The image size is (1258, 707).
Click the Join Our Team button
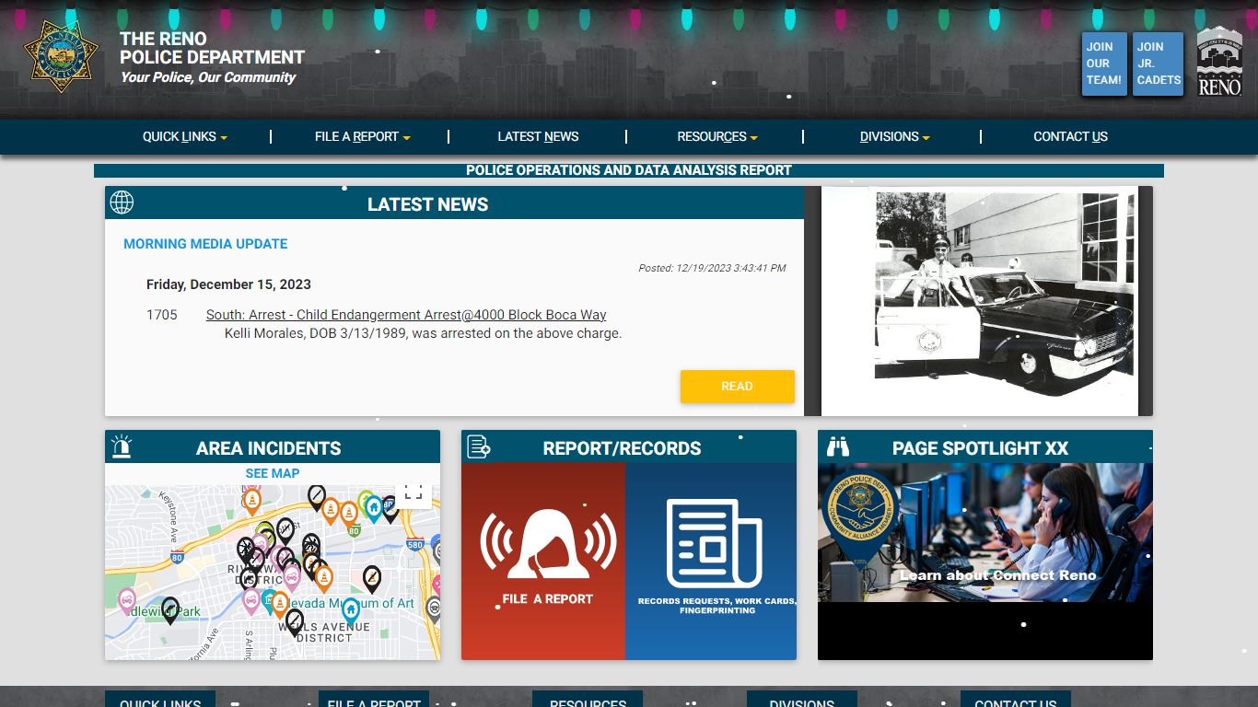[x=1104, y=64]
